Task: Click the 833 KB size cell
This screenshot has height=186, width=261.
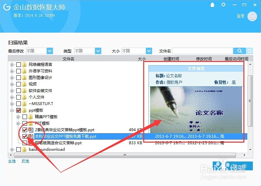Action: click(135, 143)
